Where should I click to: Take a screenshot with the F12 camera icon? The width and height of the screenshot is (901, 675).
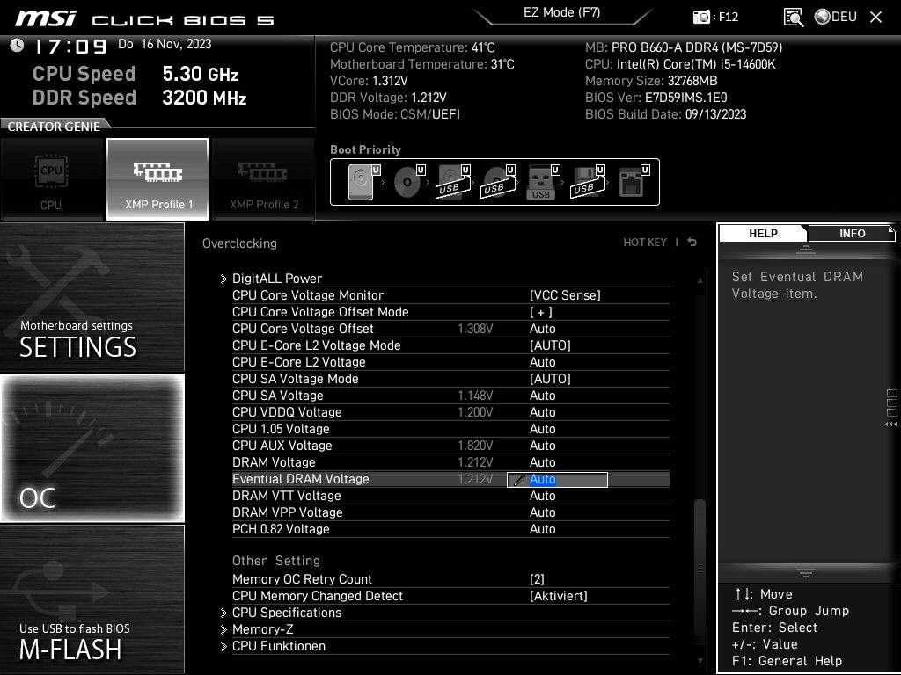point(701,17)
